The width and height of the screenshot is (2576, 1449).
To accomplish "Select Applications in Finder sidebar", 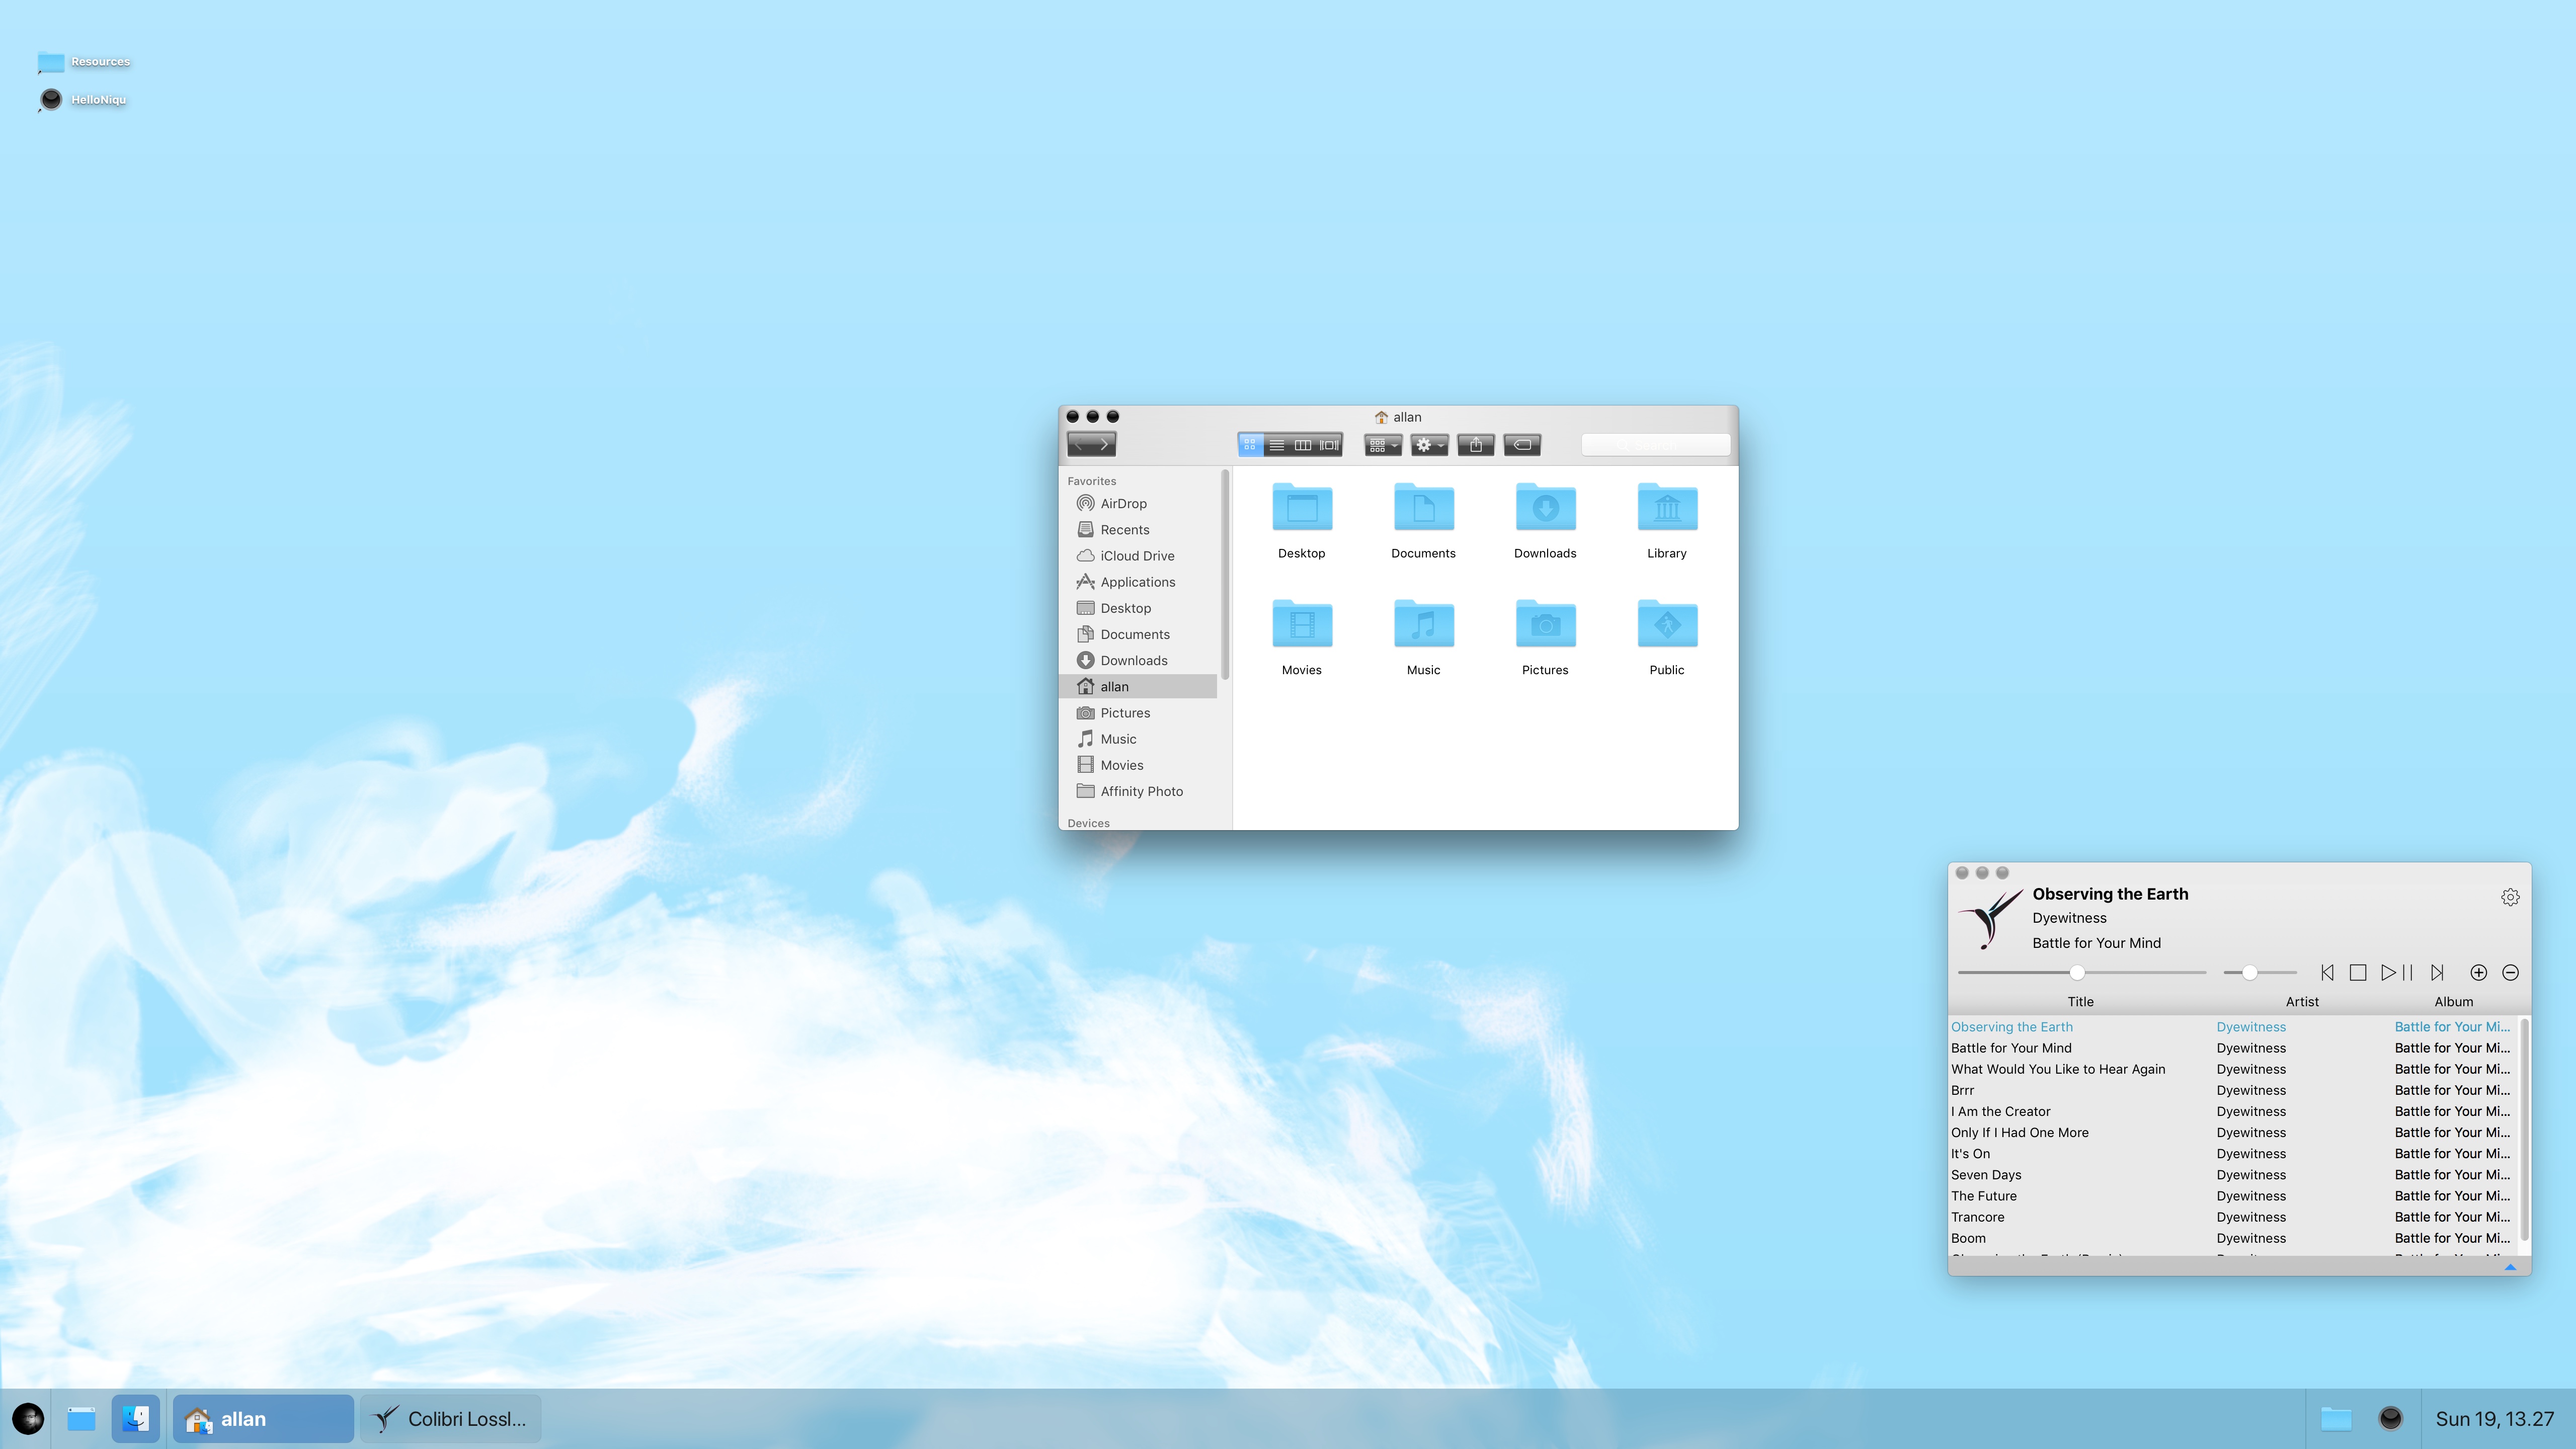I will click(1137, 582).
